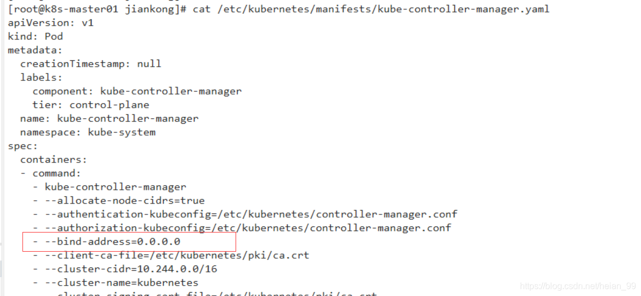
Task: Click name: kube-controller-manager line
Action: pyautogui.click(x=109, y=118)
